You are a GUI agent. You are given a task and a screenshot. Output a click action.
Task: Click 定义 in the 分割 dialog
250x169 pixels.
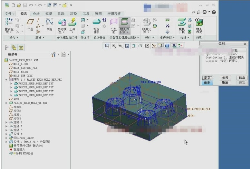coord(207,78)
